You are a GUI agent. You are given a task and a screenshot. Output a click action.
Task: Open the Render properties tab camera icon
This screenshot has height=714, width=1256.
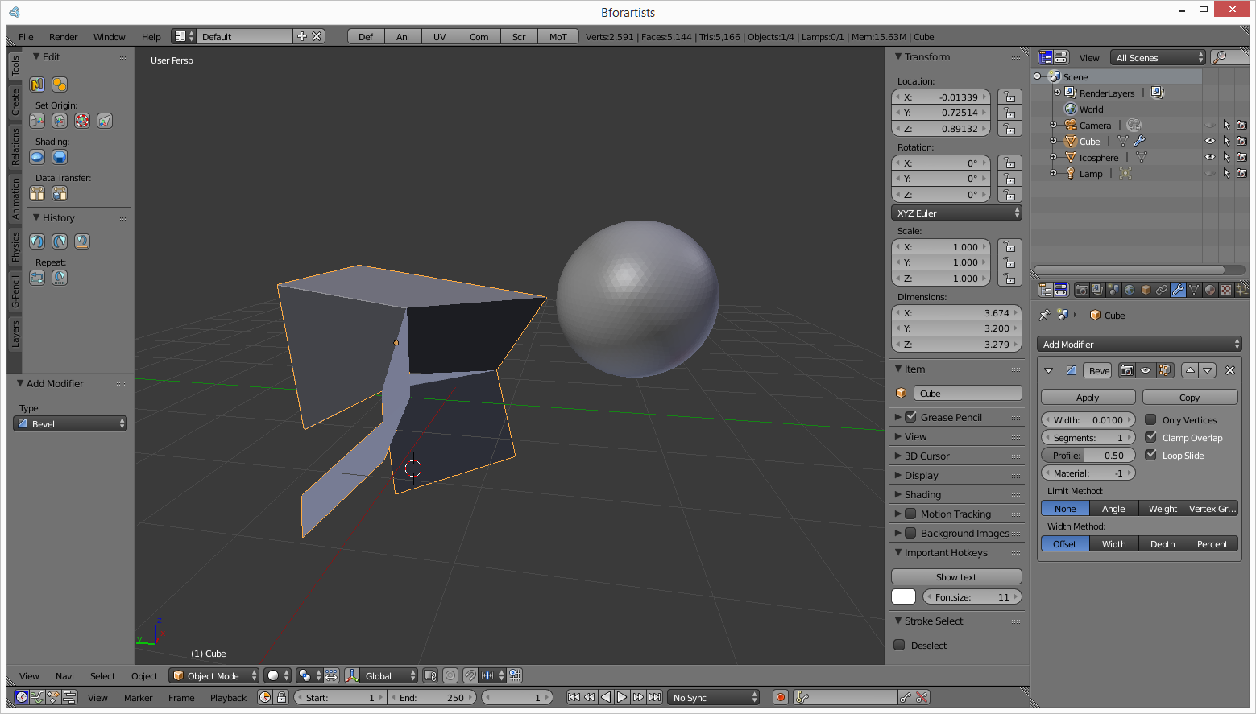click(1082, 290)
